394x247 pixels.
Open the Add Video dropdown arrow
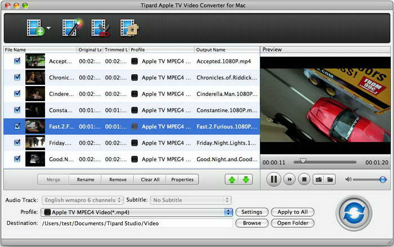48,28
